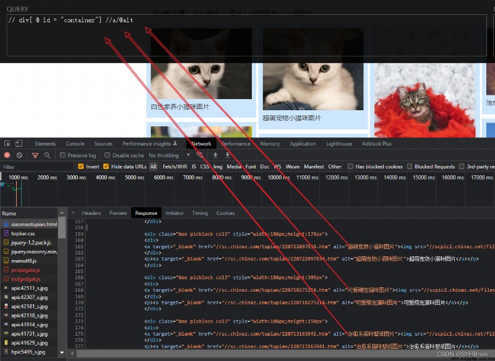Click the red feather cat thumbnail
Viewport: 495px width, 361px height.
coord(424,100)
